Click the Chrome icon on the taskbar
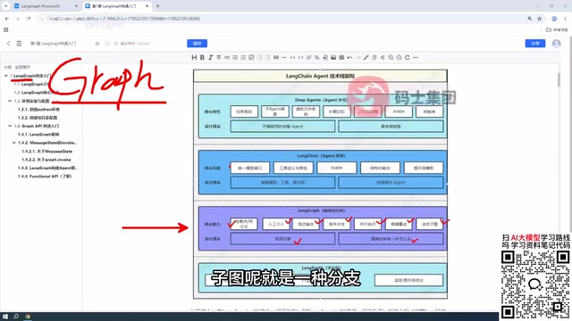This screenshot has width=572, height=321. tap(28, 317)
